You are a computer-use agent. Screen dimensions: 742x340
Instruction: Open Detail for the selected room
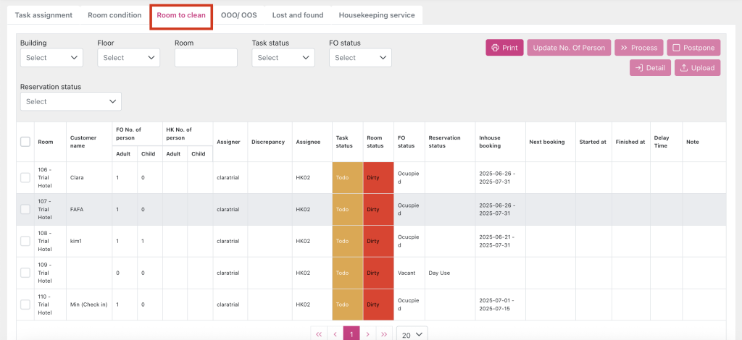pyautogui.click(x=650, y=68)
